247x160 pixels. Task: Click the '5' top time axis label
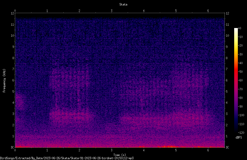point(176,11)
